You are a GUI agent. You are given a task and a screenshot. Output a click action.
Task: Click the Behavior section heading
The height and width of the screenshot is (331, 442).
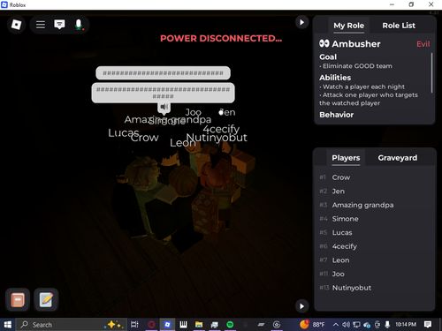337,115
